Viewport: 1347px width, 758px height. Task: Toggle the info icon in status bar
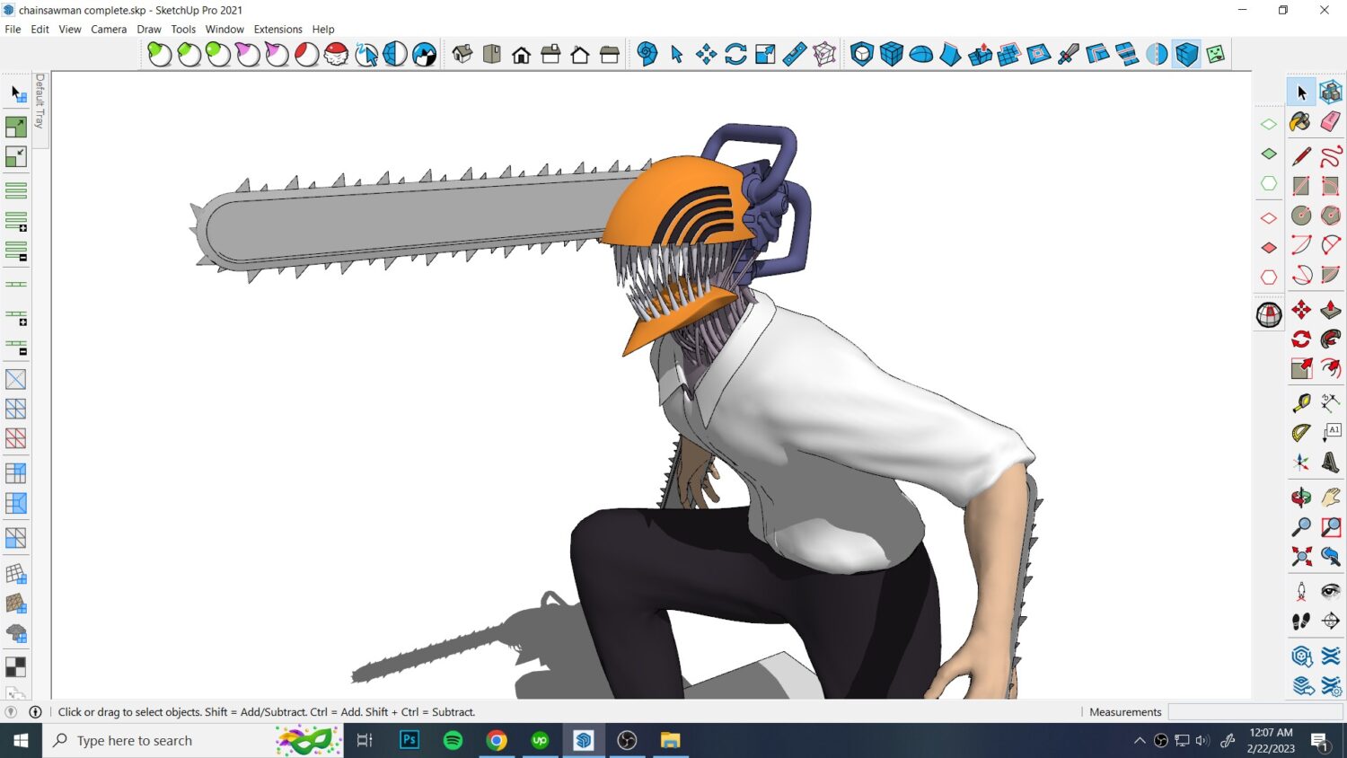tap(36, 712)
